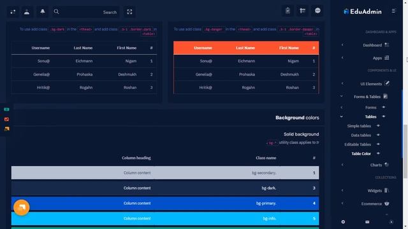This screenshot has height=229, width=408.
Task: Click the Tables submenu label
Action: 370,117
